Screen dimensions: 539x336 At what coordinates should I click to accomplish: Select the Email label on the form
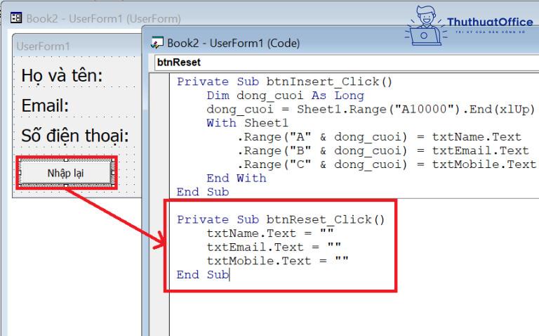pyautogui.click(x=45, y=105)
